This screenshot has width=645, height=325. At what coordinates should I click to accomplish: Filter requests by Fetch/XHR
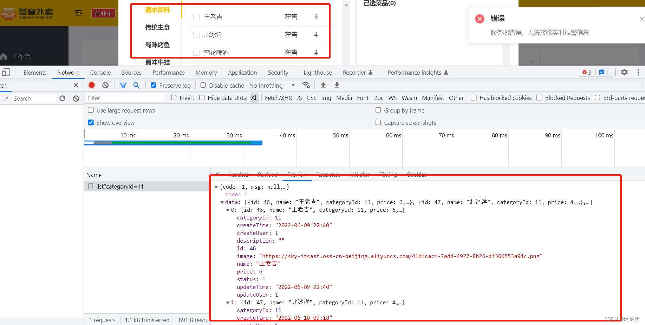[x=278, y=98]
